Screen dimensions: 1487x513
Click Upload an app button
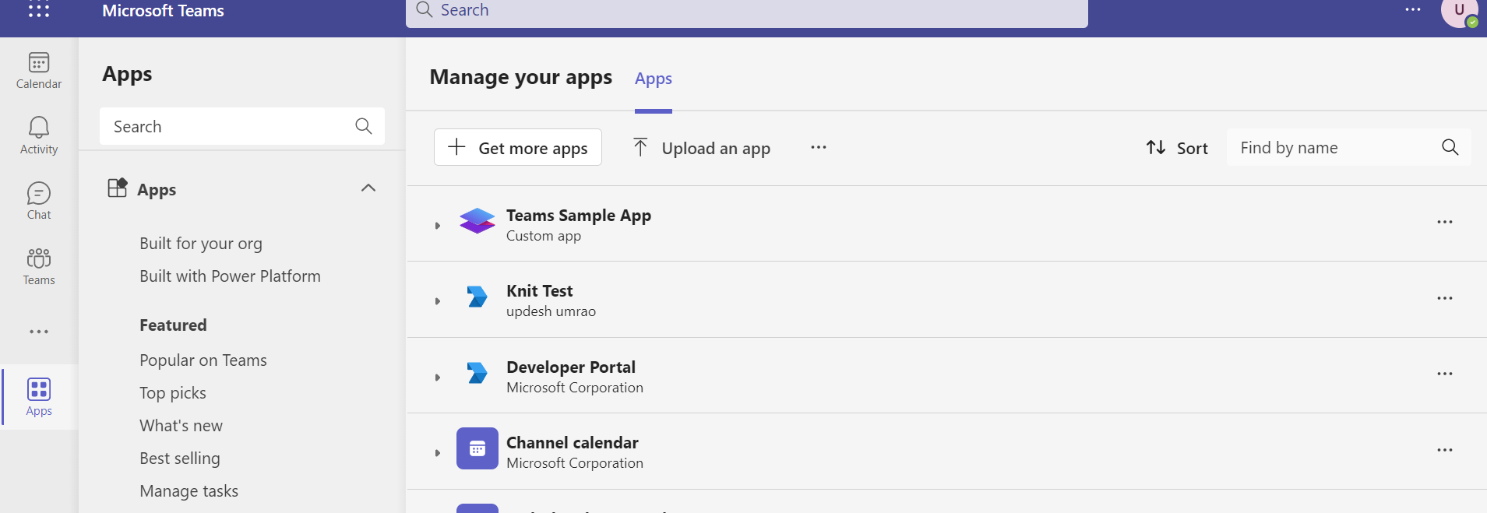coord(701,147)
